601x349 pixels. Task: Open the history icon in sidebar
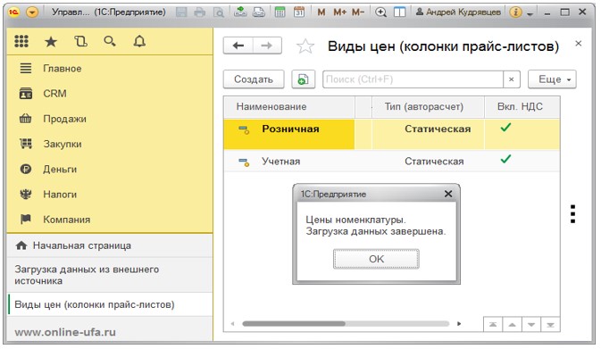point(80,41)
